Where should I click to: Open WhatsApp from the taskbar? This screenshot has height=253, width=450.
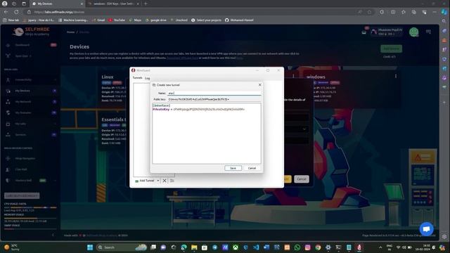(x=297, y=247)
